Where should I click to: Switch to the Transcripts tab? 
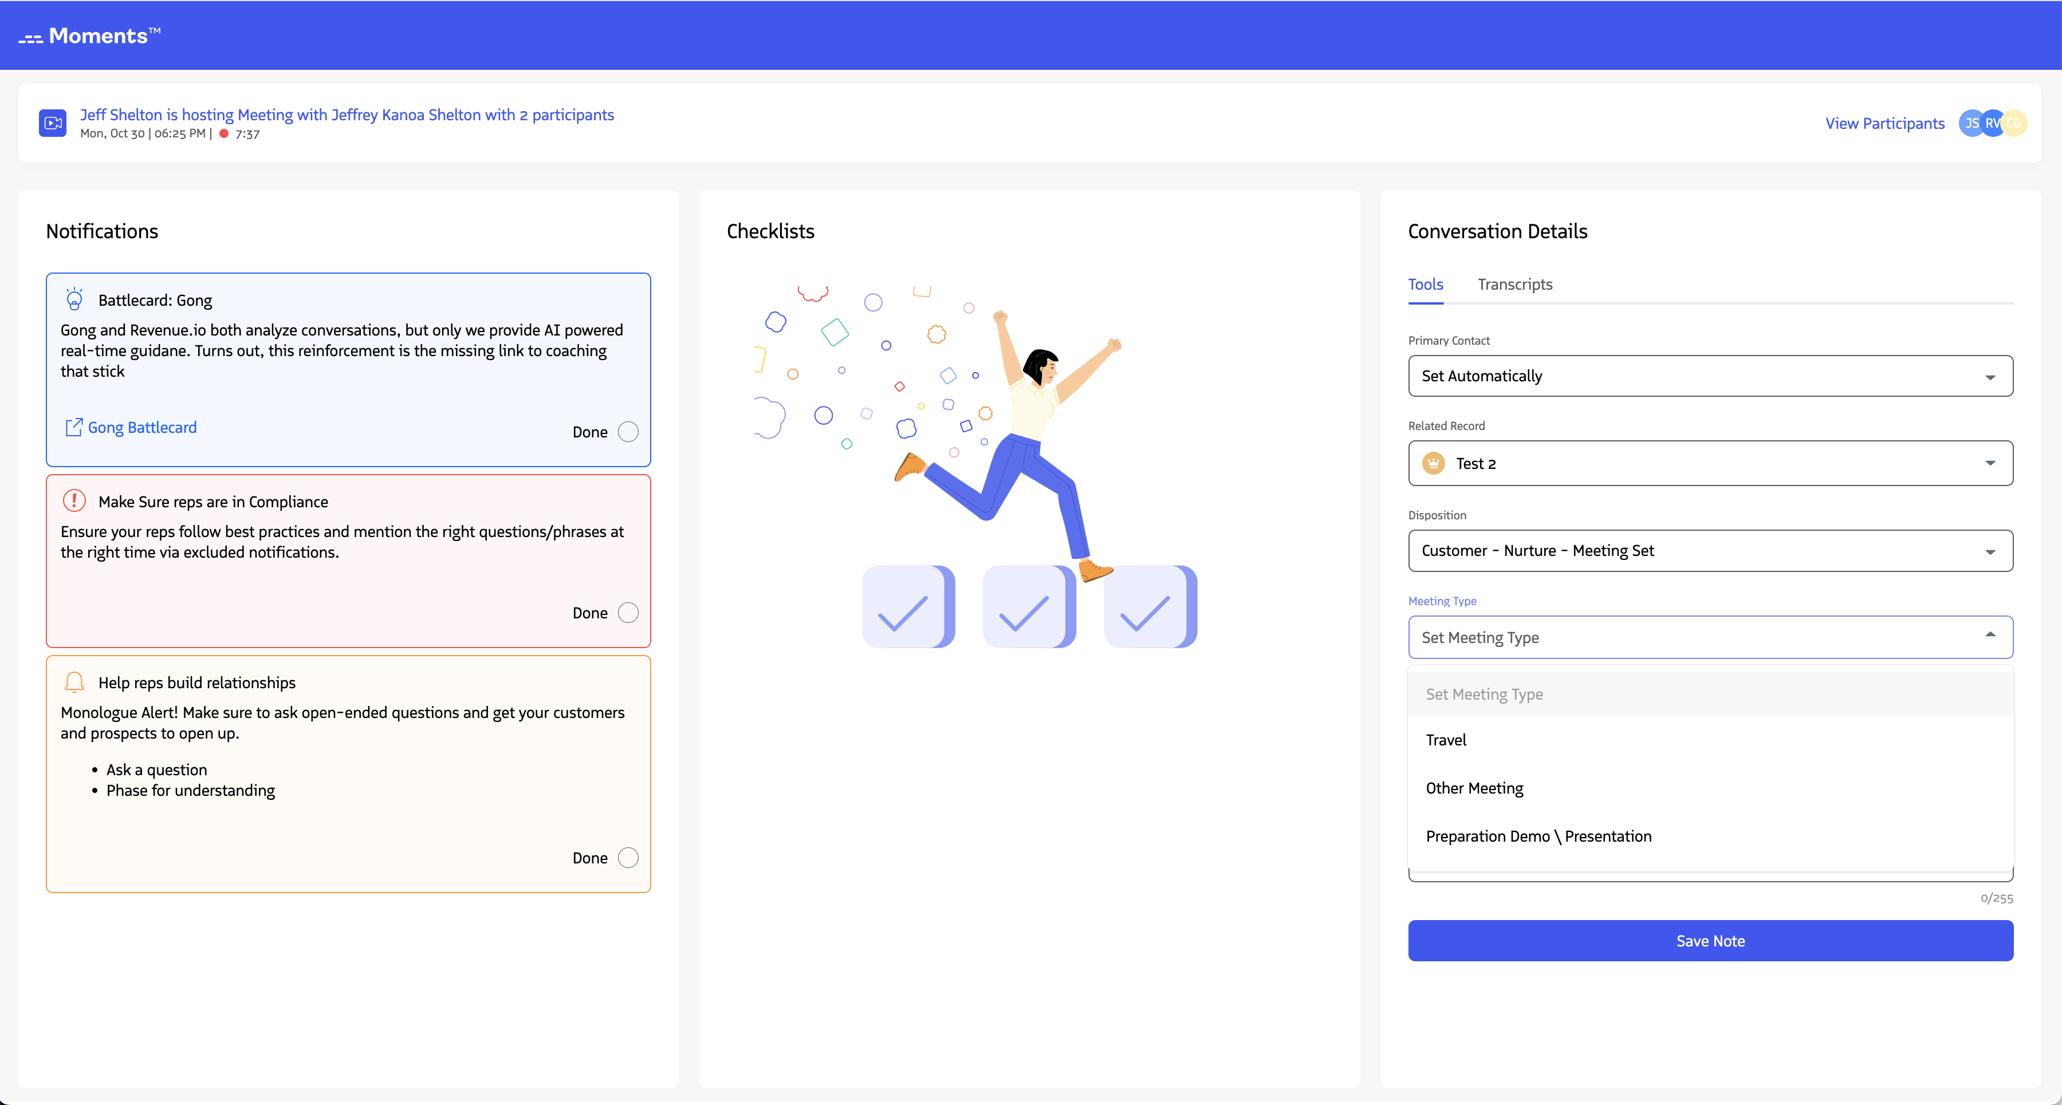(x=1515, y=284)
